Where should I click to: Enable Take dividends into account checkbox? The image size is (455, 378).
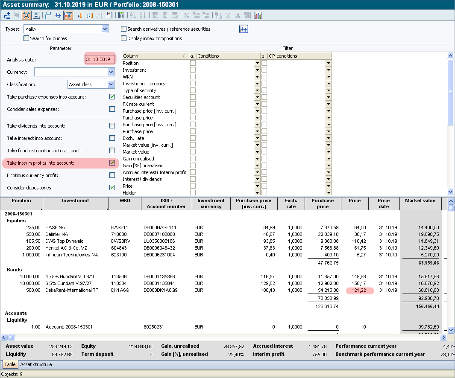pos(112,126)
